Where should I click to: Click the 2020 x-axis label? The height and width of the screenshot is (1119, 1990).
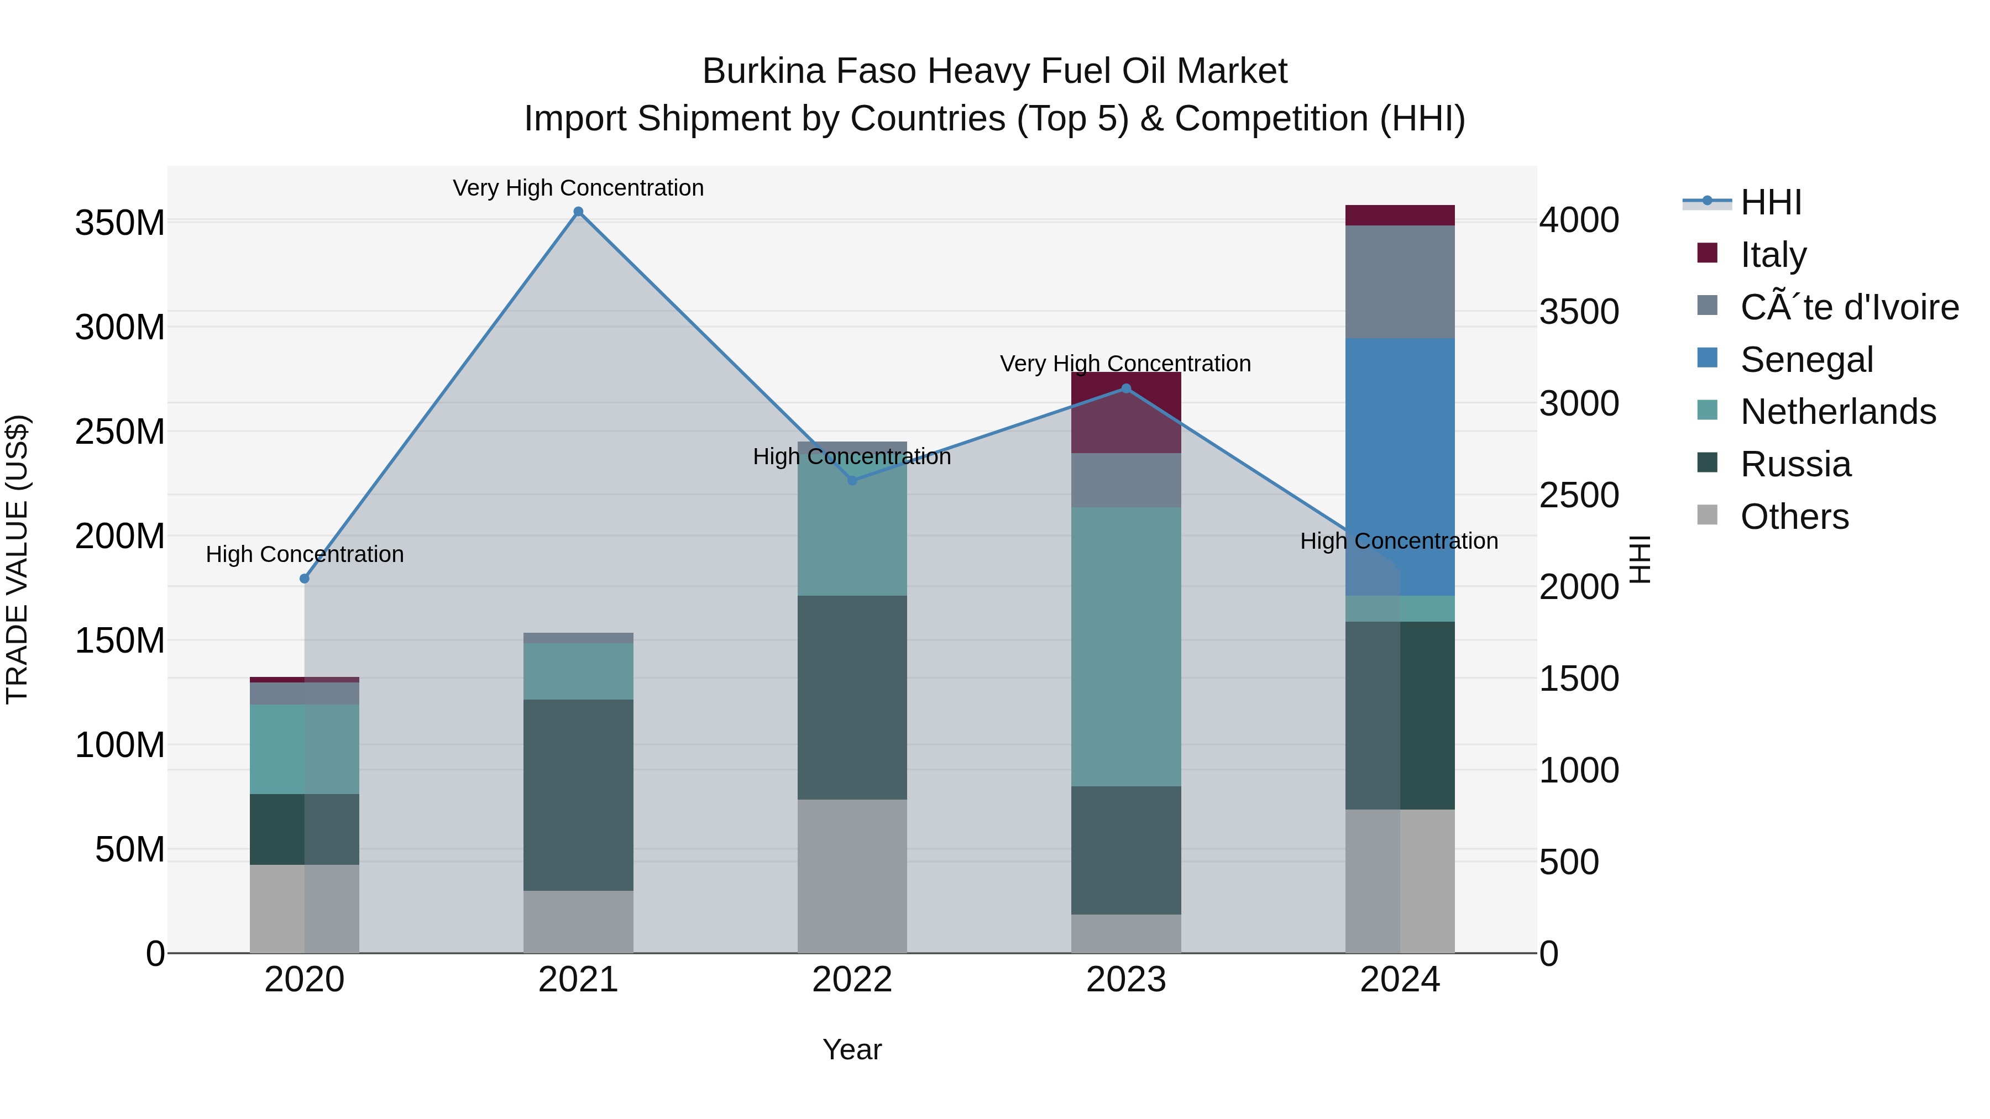[x=305, y=980]
